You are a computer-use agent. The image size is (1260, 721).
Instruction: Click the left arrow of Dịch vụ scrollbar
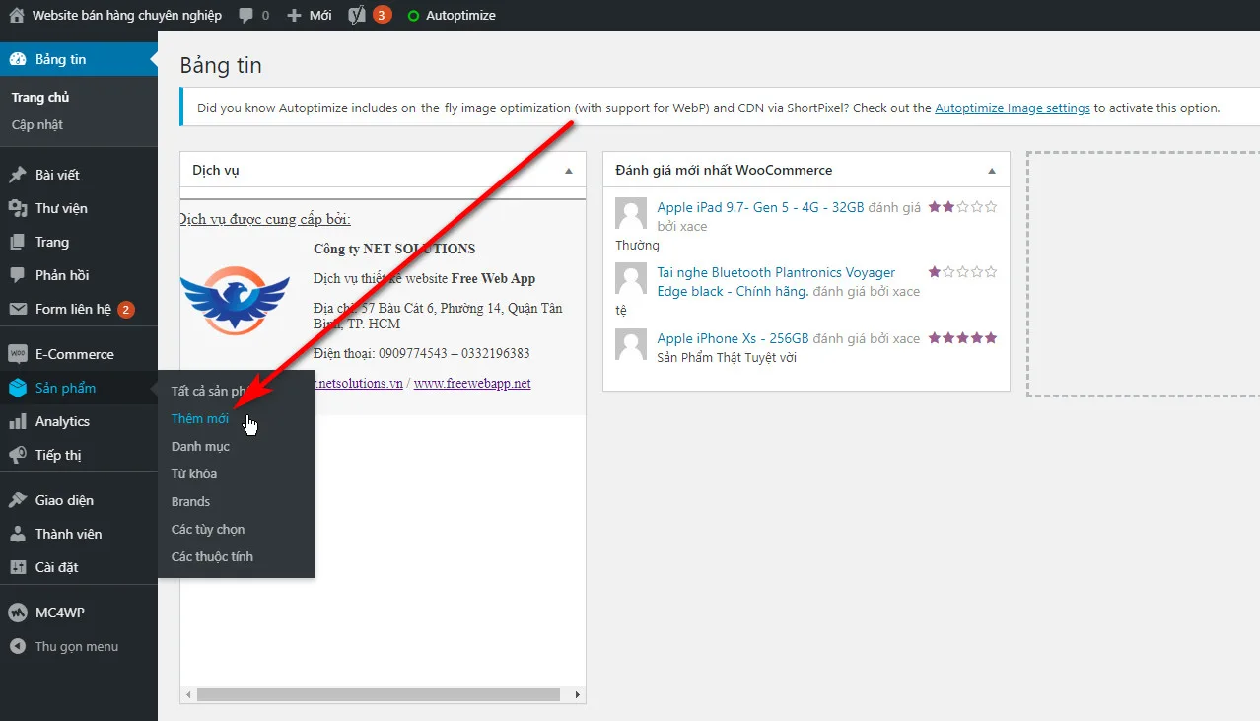[187, 695]
